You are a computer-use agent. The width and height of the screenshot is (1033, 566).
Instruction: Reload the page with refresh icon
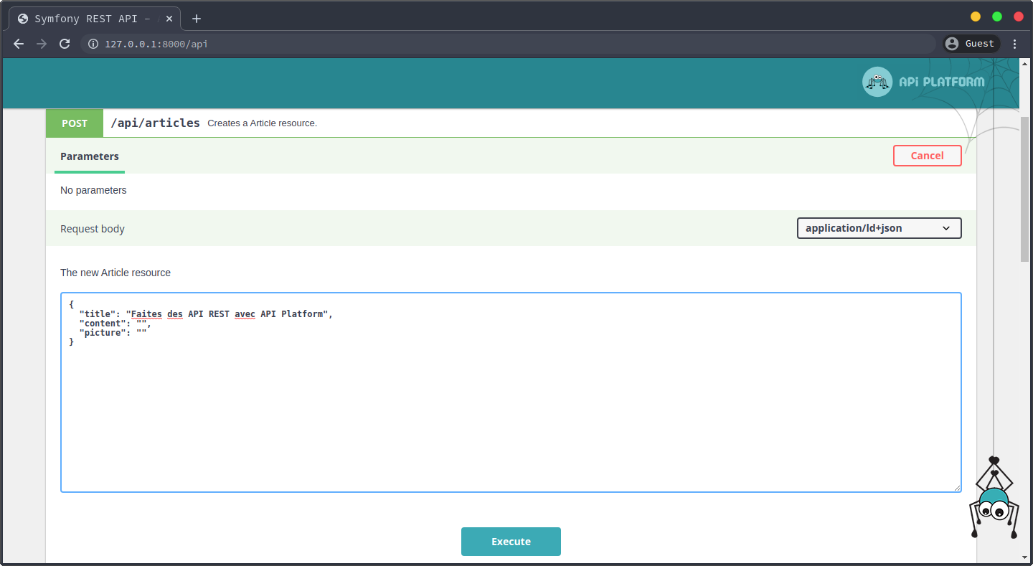[65, 44]
